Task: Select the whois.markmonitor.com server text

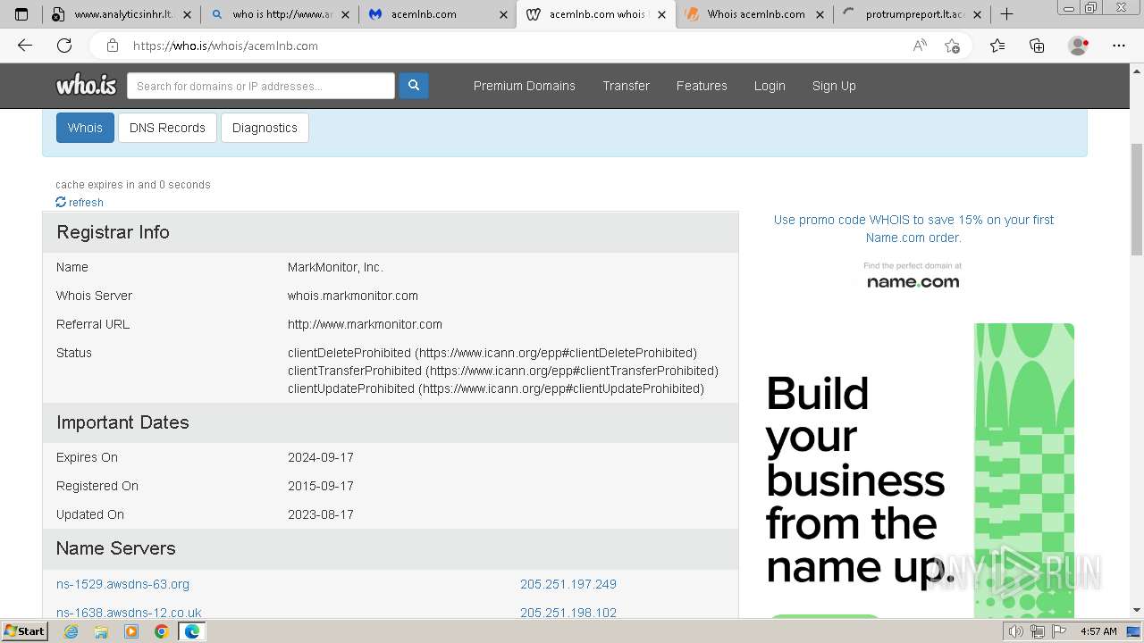Action: point(353,296)
